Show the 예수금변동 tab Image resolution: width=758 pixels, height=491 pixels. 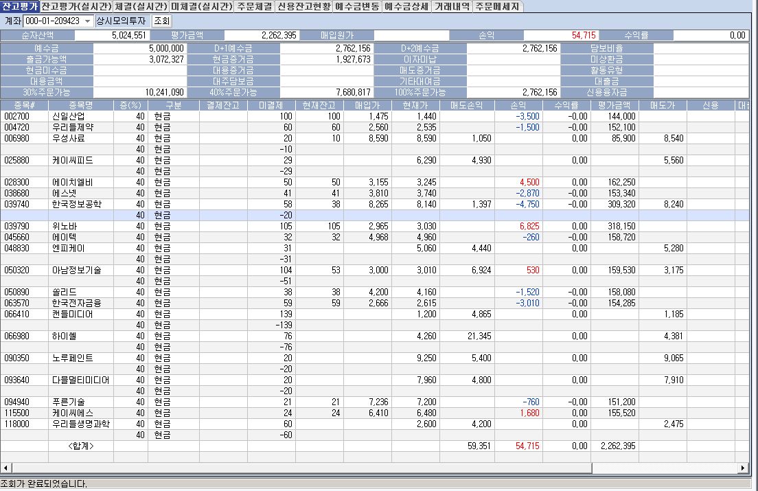357,6
